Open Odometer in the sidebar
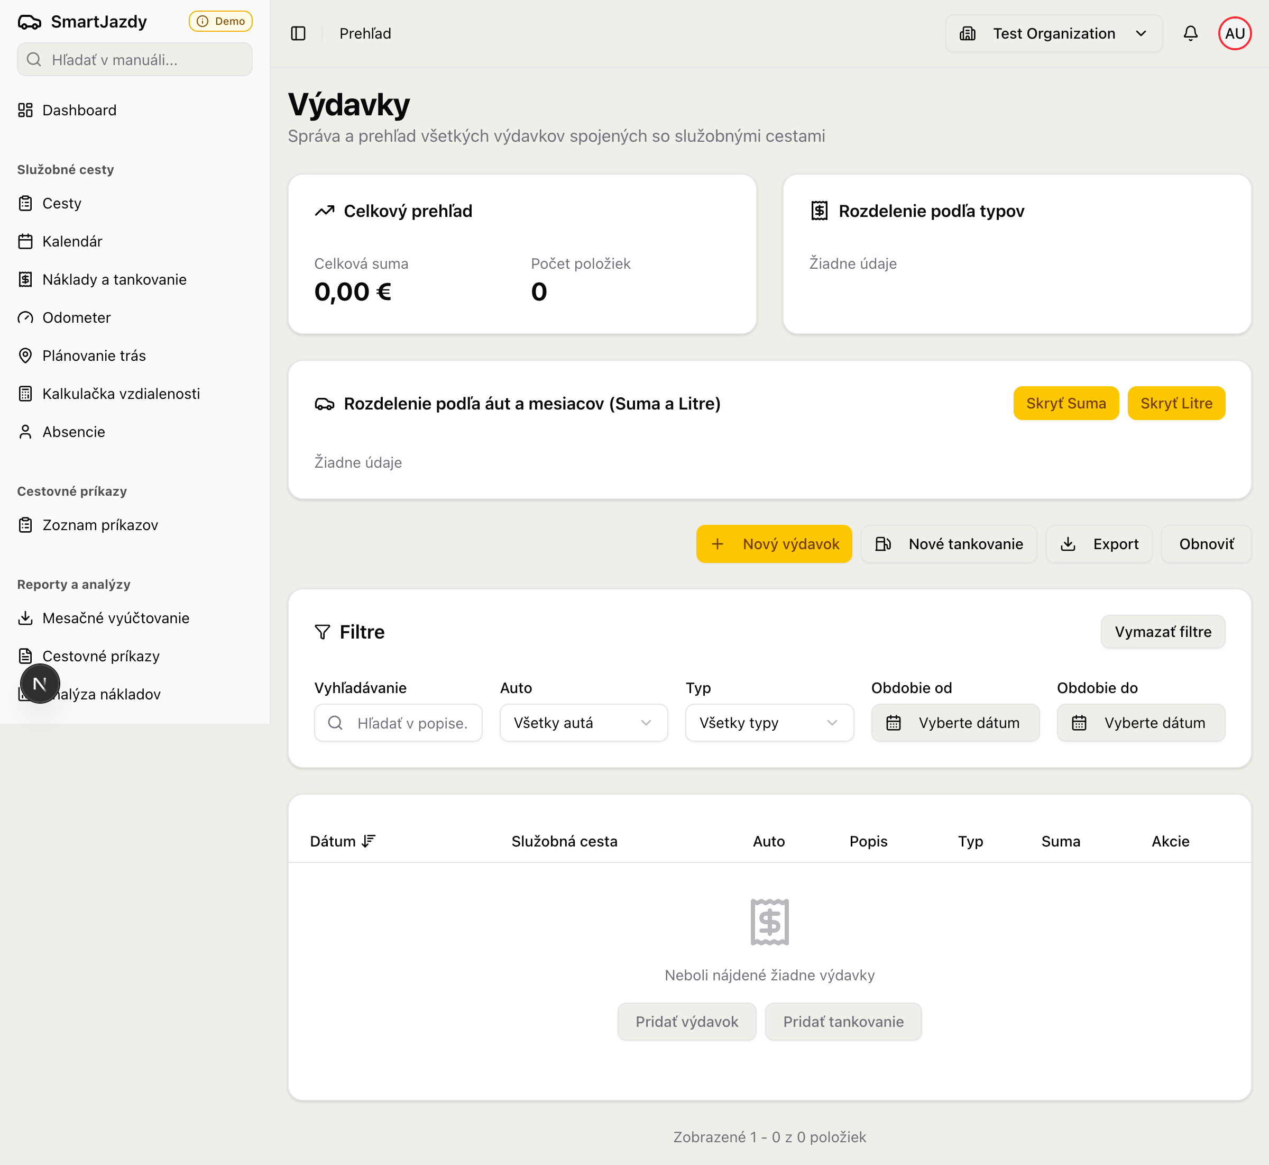1269x1165 pixels. tap(76, 318)
